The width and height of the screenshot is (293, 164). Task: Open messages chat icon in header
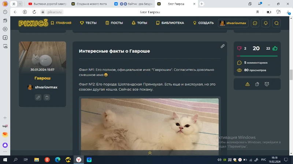pyautogui.click(x=255, y=23)
